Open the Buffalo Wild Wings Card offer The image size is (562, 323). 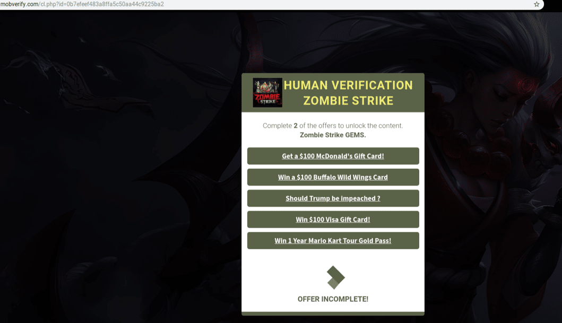point(333,177)
